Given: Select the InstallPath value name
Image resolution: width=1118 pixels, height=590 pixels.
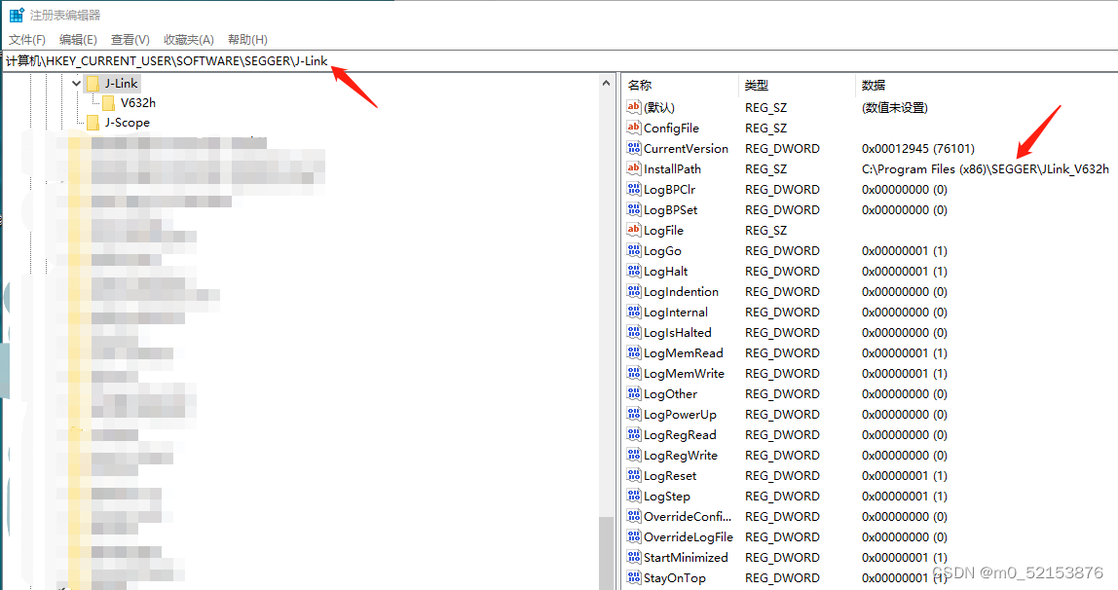Looking at the screenshot, I should (x=672, y=169).
